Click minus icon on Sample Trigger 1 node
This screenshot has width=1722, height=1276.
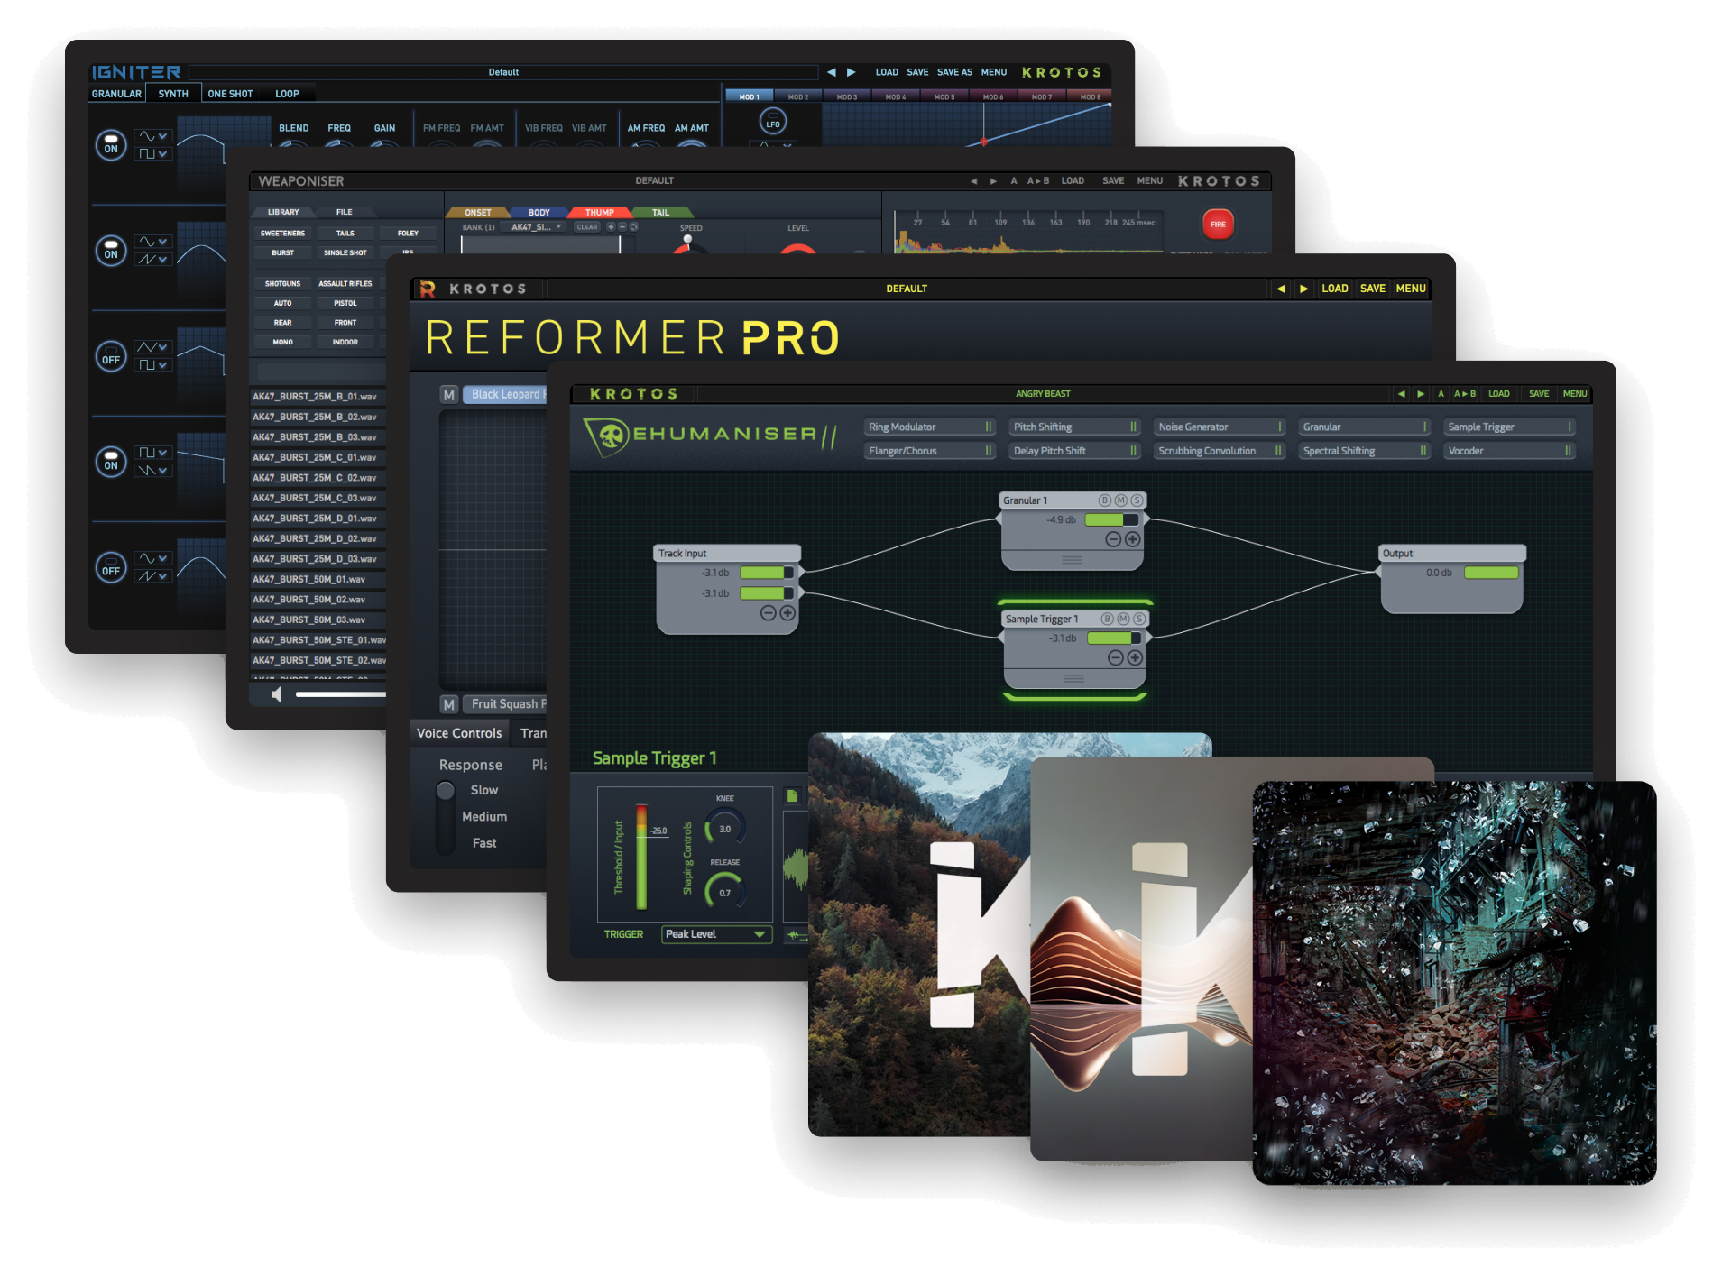click(x=1116, y=657)
